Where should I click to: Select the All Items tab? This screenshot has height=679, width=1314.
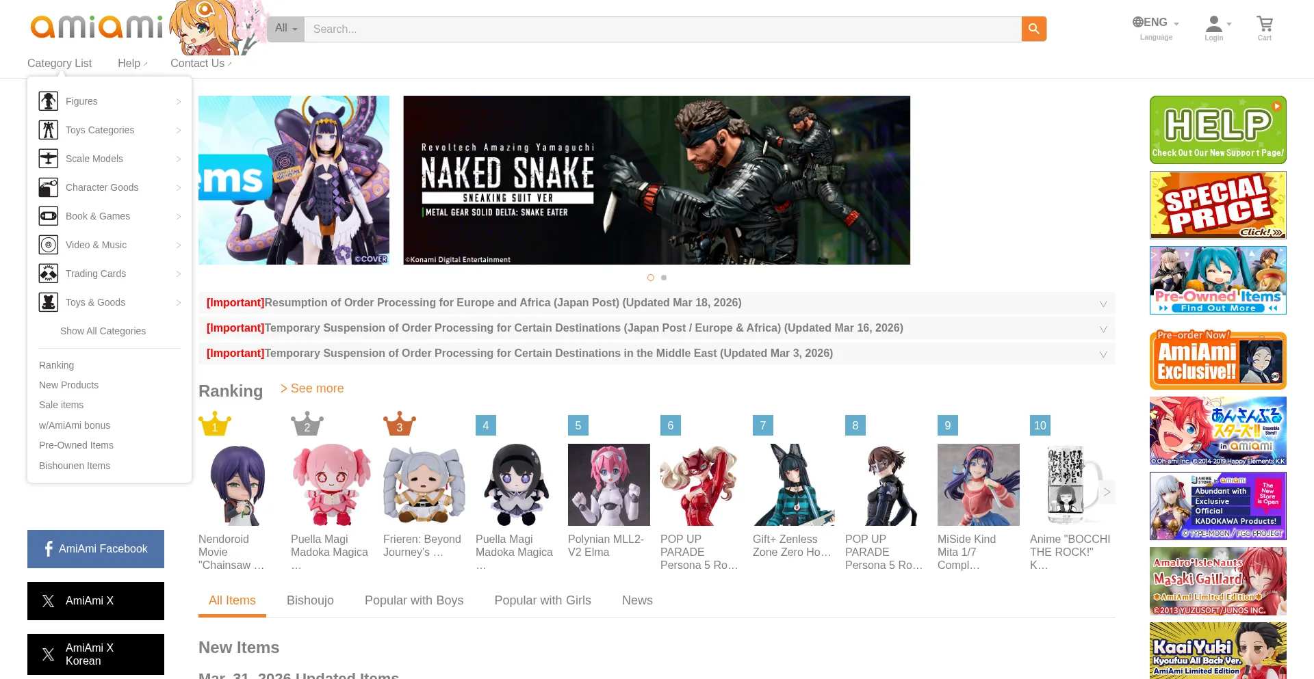coord(232,600)
